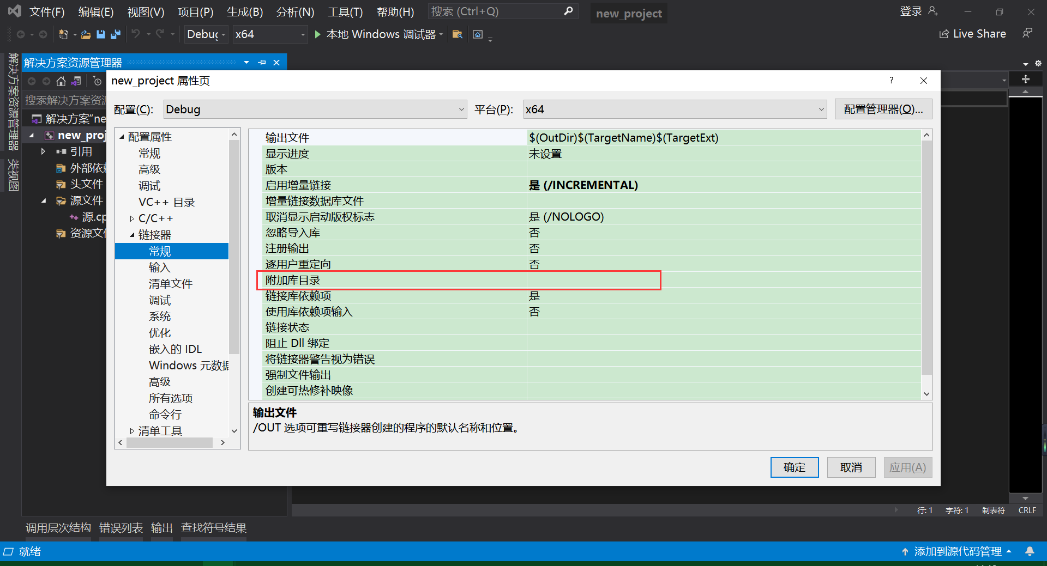Click the save file disk icon

pos(100,34)
